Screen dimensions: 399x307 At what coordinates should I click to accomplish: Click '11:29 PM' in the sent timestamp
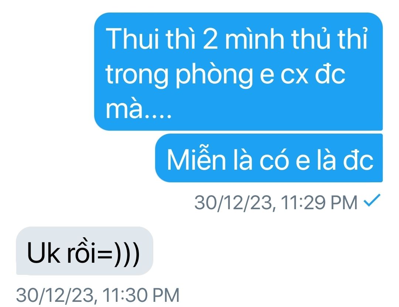pos(320,203)
